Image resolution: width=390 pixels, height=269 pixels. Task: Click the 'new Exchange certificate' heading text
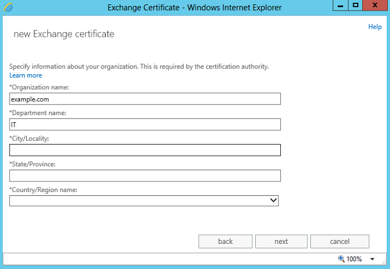pyautogui.click(x=64, y=34)
